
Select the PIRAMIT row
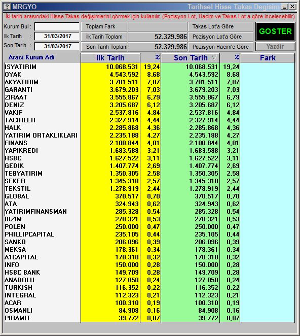point(149,318)
